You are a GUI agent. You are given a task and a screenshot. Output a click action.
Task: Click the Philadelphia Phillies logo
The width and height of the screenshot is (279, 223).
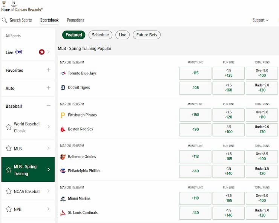[x=63, y=171]
